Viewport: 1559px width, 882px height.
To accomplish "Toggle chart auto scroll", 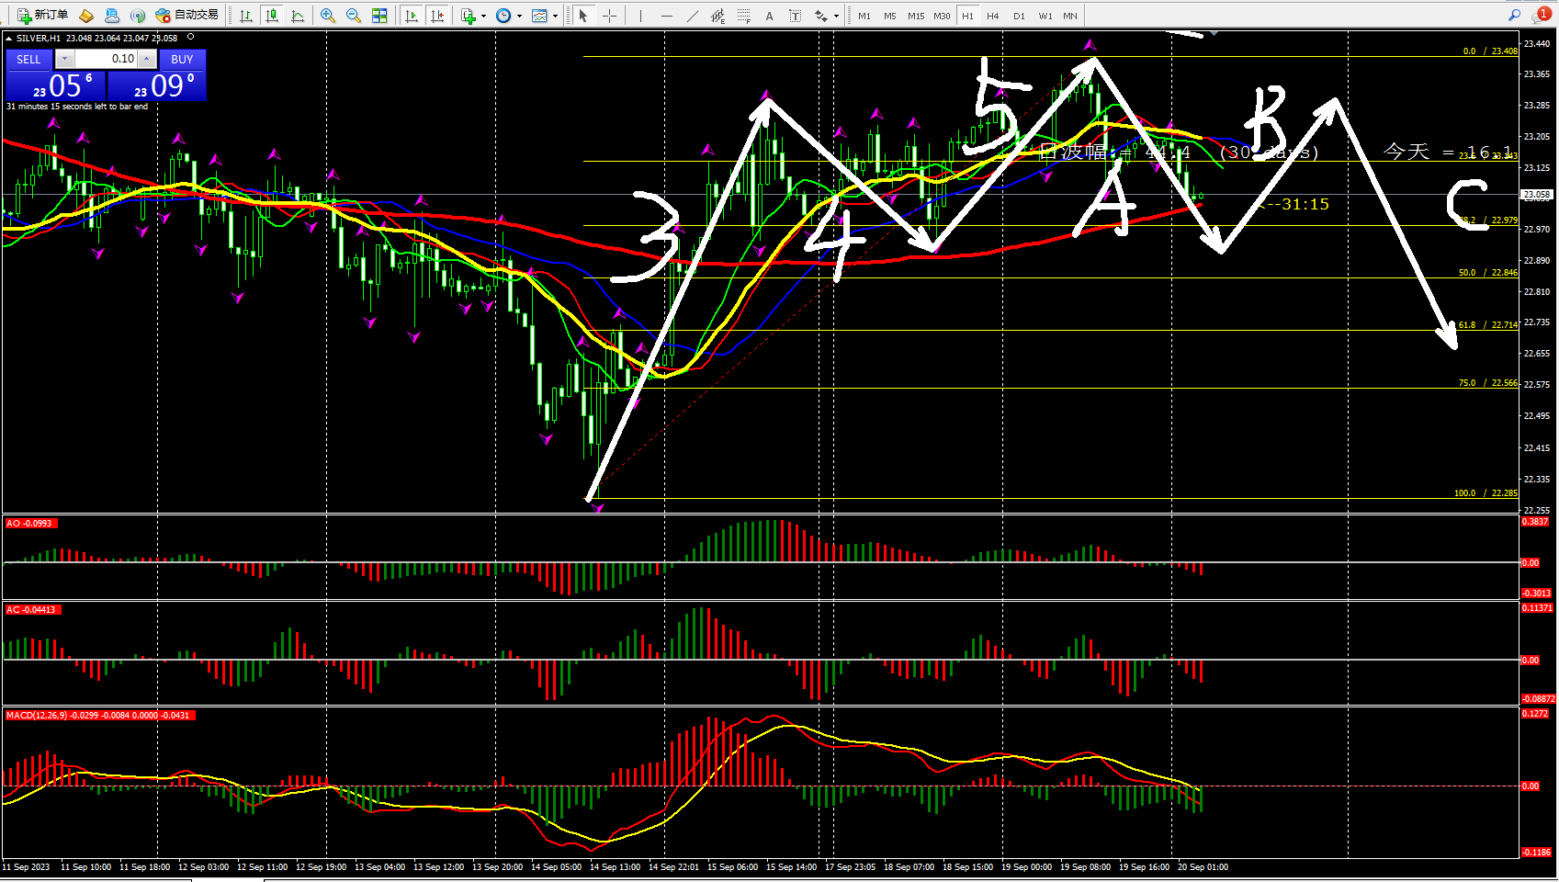I will 412,16.
